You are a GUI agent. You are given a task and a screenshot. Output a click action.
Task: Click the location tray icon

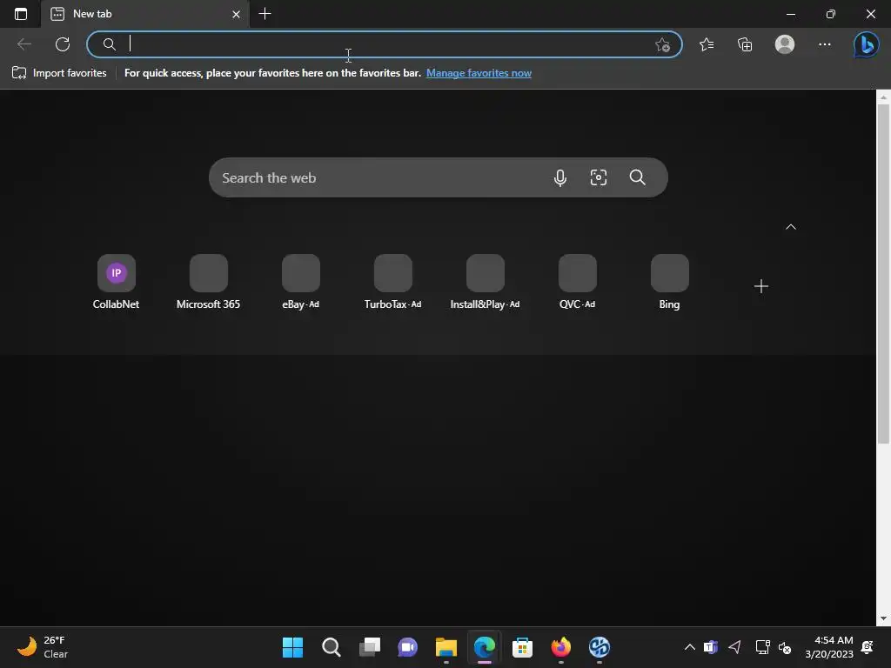pos(734,647)
